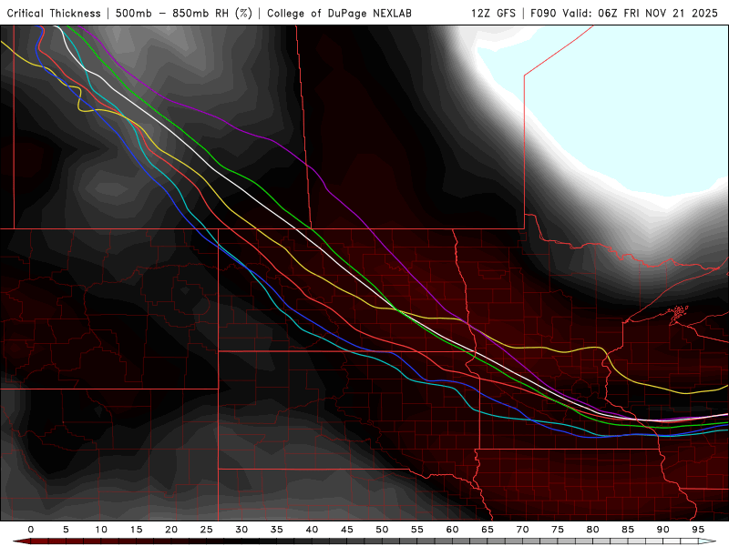Select the colorbar label "75"
This screenshot has height=546, width=729.
(558, 530)
